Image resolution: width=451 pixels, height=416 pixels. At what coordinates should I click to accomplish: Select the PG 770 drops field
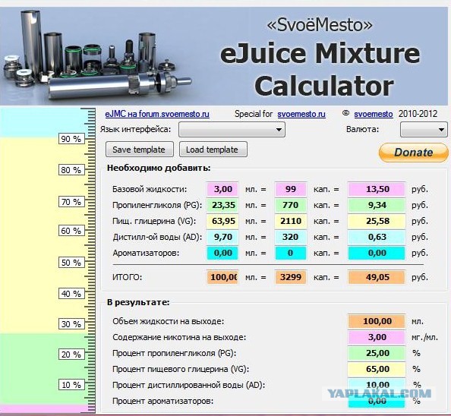(x=291, y=205)
